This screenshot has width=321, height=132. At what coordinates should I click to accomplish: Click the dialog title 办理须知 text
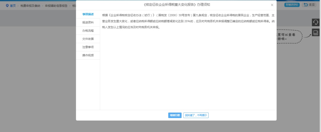click(176, 5)
